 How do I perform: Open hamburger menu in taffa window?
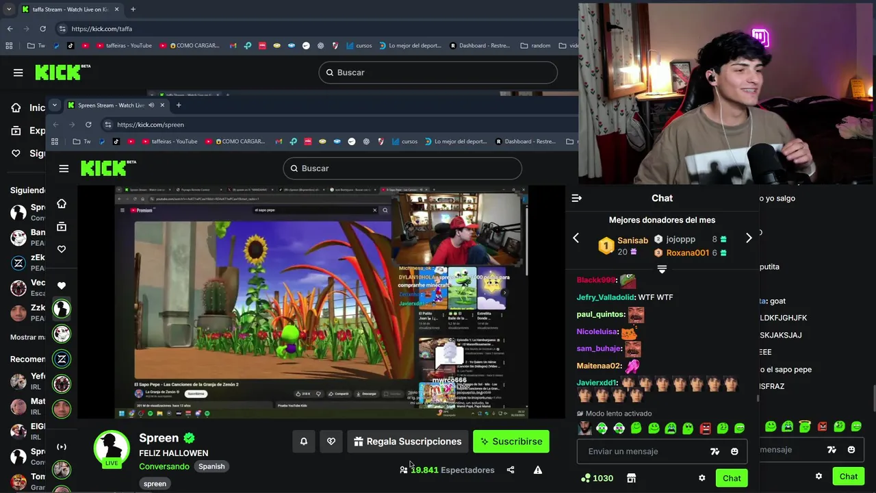[18, 73]
